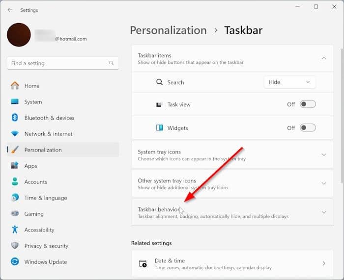
Task: Enable the Widgets toggle switch
Action: [308, 128]
